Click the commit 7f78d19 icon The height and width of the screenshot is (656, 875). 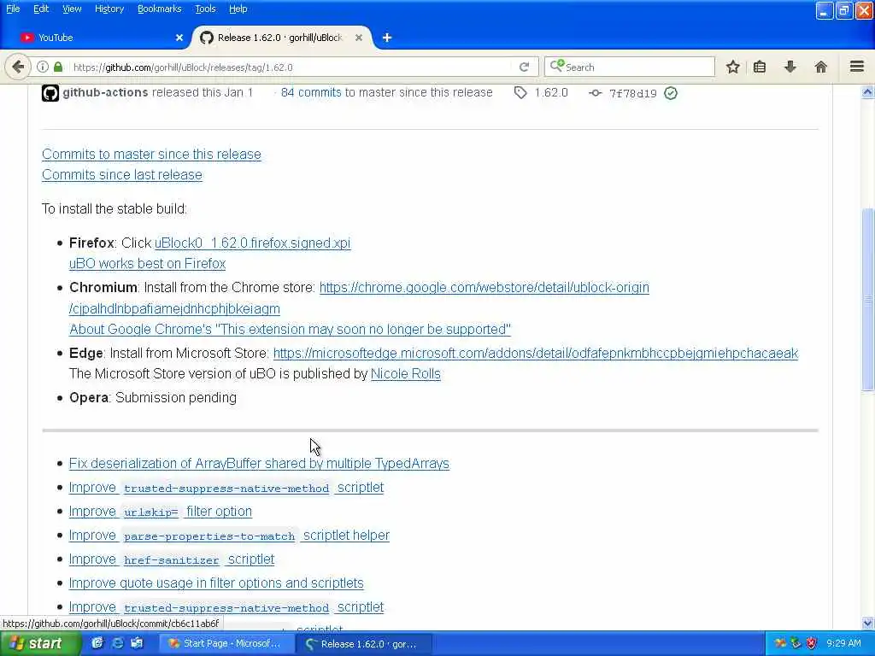596,93
